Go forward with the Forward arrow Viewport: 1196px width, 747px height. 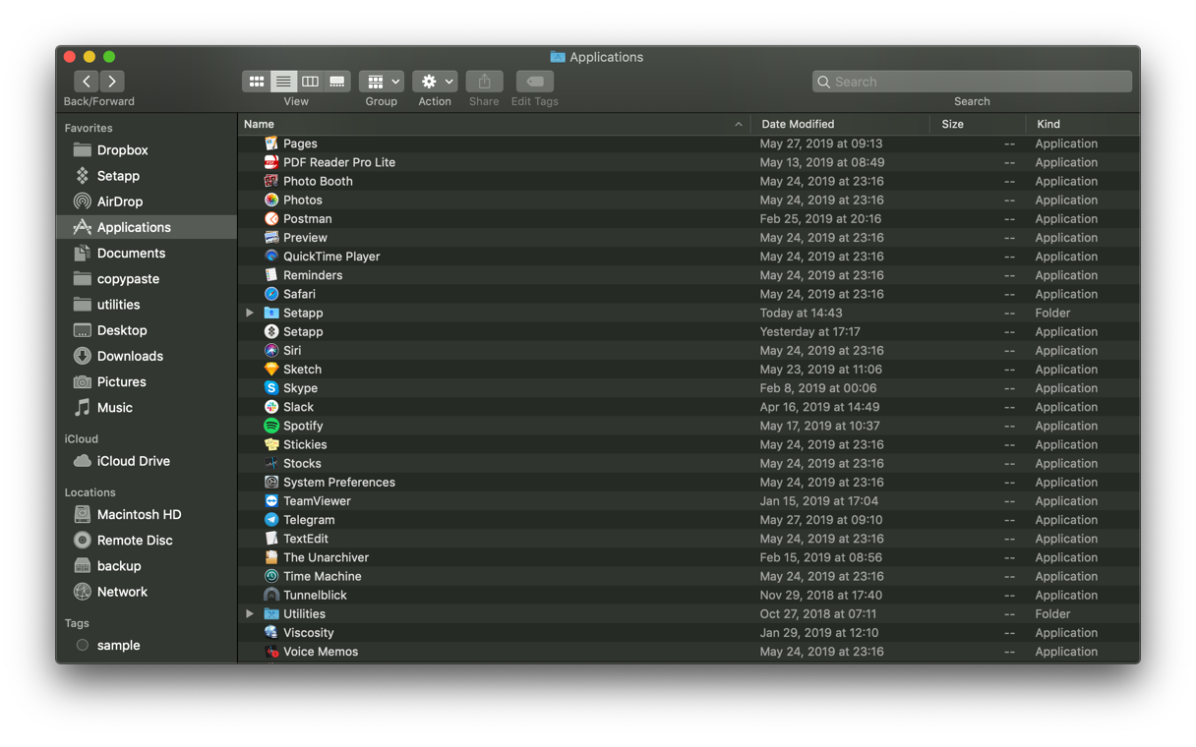[112, 82]
